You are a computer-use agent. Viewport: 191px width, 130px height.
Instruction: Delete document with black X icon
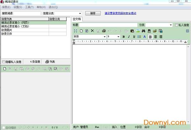[92, 31]
